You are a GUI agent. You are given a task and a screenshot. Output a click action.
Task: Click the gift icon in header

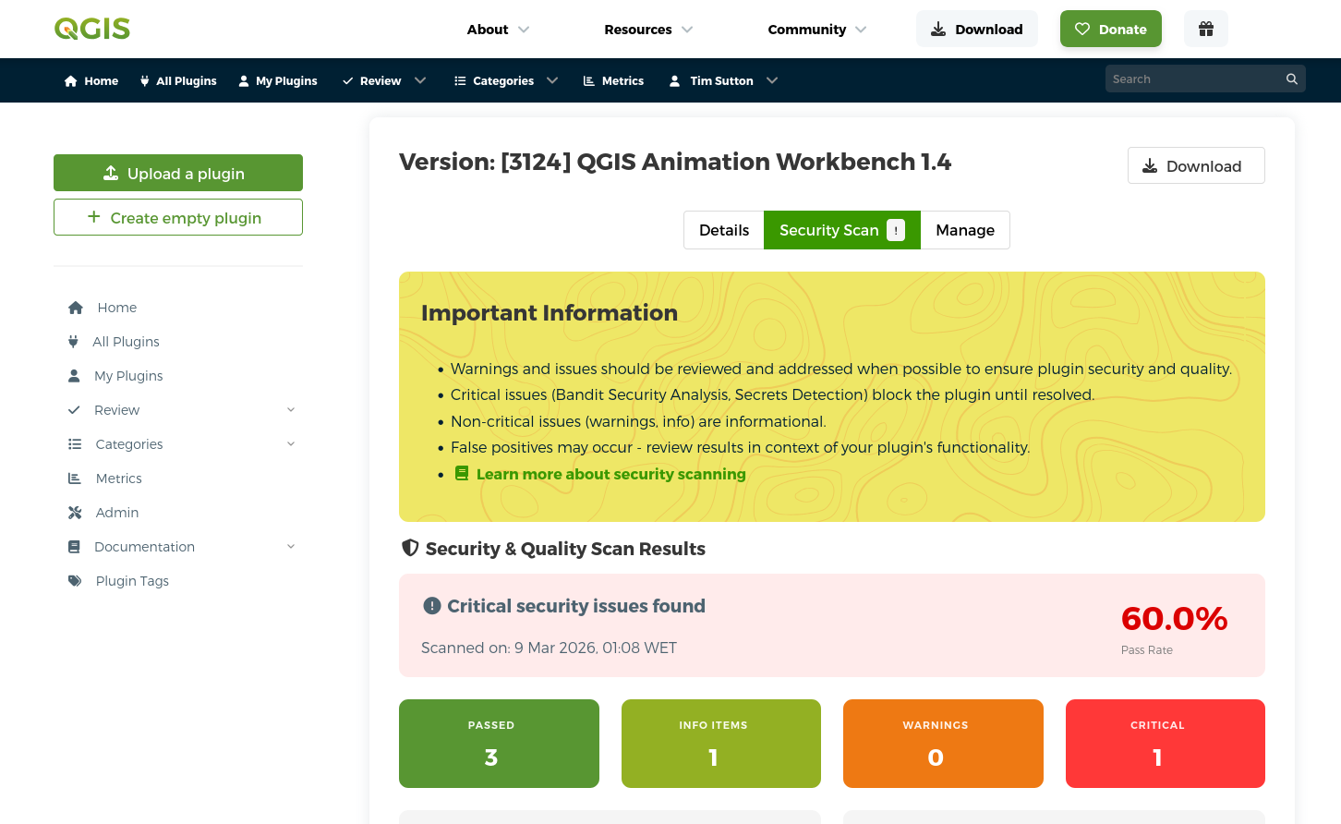pyautogui.click(x=1205, y=29)
